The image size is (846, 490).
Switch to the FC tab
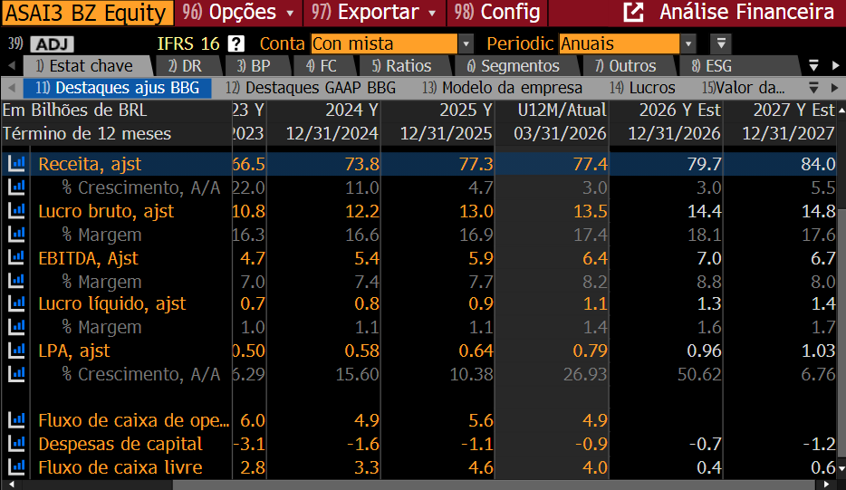pos(322,66)
